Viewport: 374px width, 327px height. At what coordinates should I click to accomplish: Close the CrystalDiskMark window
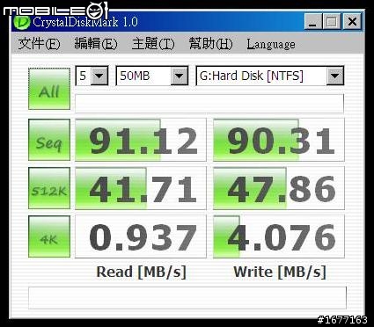352,22
